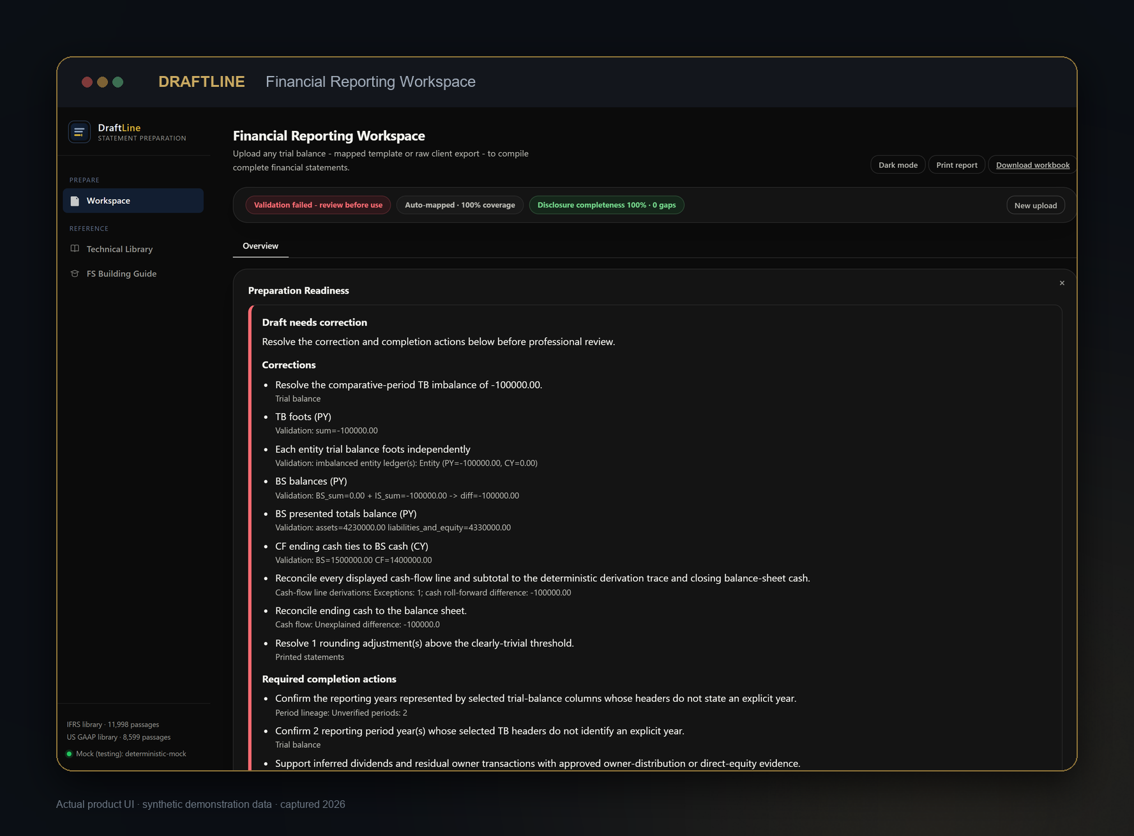Click the 'Preparation Readiness' heading
The image size is (1134, 836).
(x=298, y=291)
